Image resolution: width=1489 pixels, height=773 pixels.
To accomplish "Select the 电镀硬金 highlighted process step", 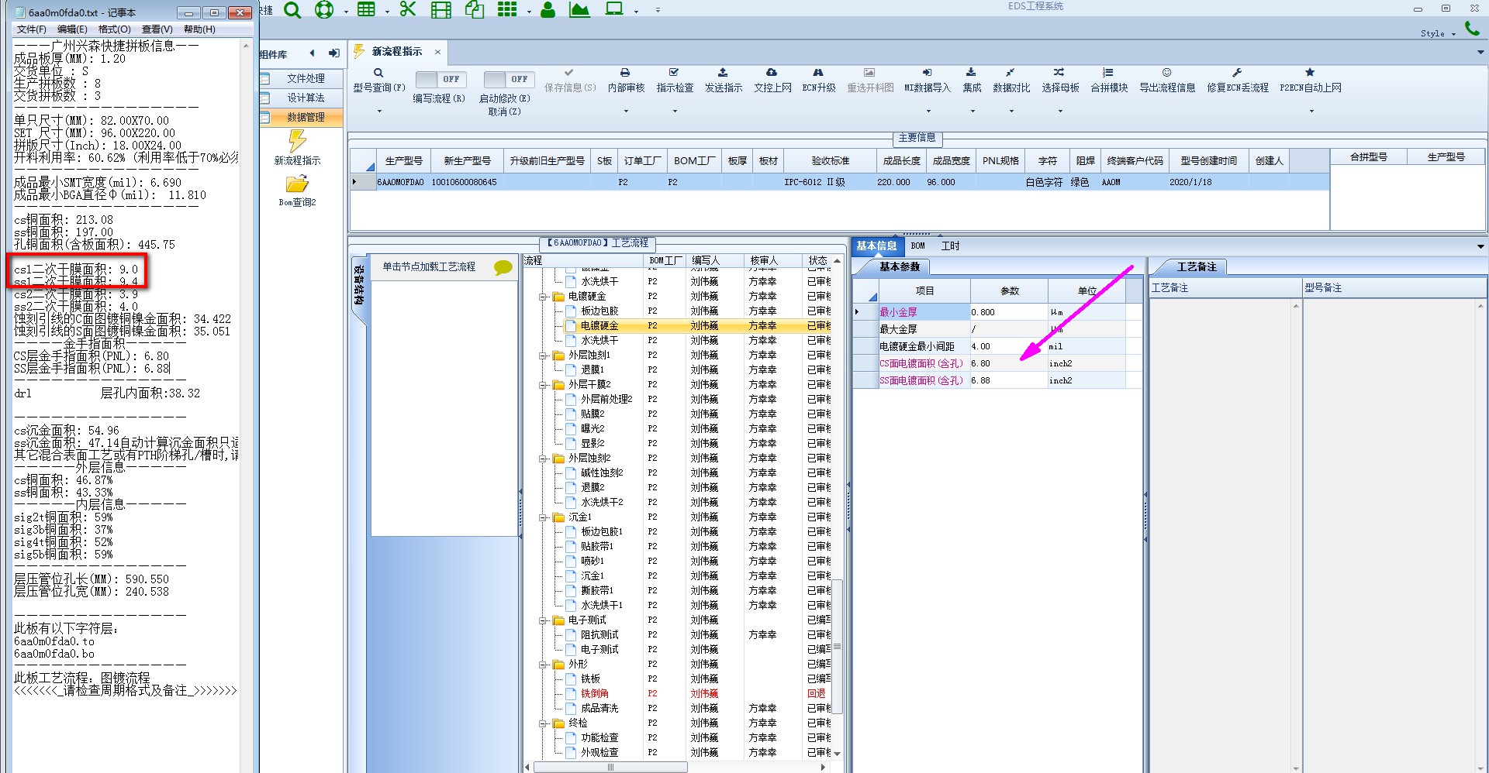I will tap(599, 326).
